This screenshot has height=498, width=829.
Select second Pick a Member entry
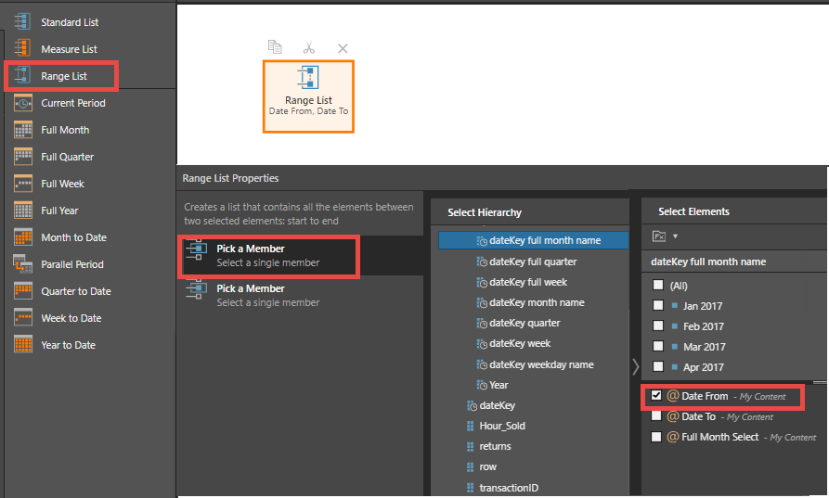[x=299, y=296]
